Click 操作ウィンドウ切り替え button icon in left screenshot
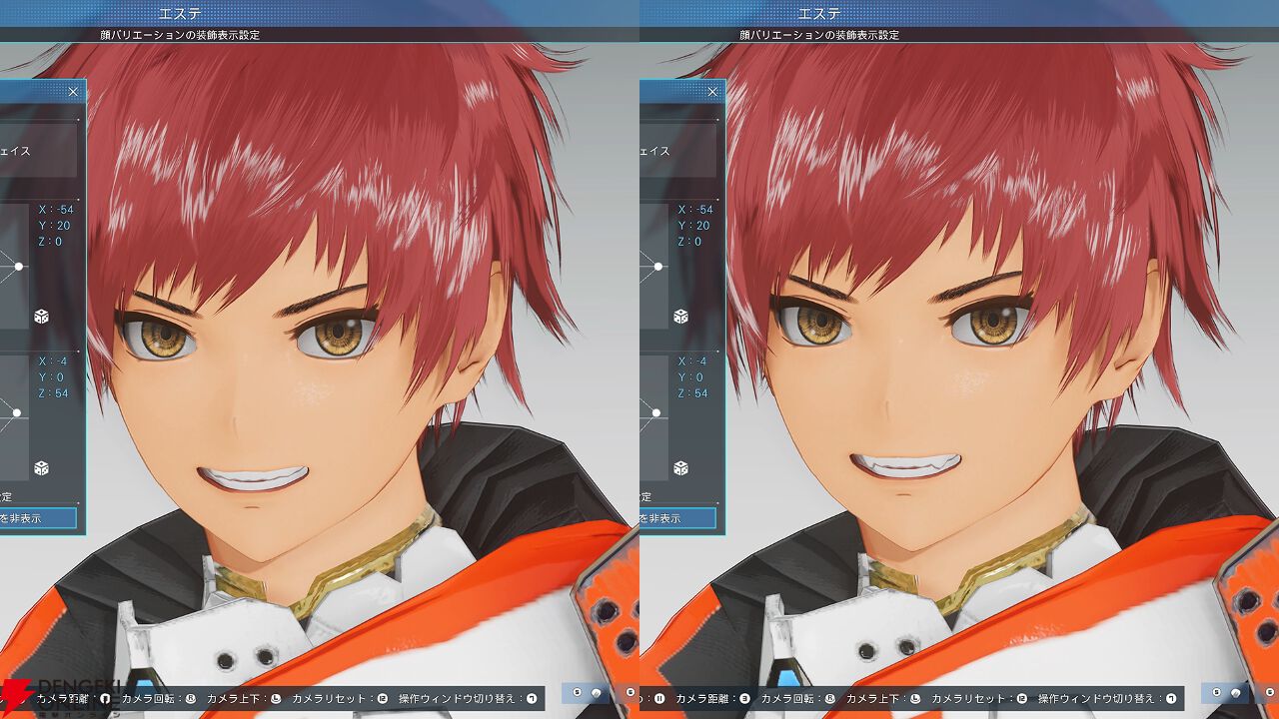Screen dimensions: 1279x719 pyautogui.click(x=532, y=699)
